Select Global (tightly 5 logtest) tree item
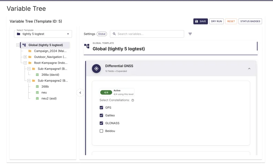Viewport: 273px width, 167px height. 45,45
